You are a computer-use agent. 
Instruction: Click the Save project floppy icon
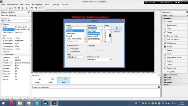pyautogui.click(x=10, y=8)
